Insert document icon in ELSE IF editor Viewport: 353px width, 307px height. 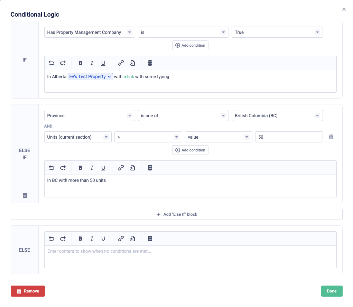point(133,168)
